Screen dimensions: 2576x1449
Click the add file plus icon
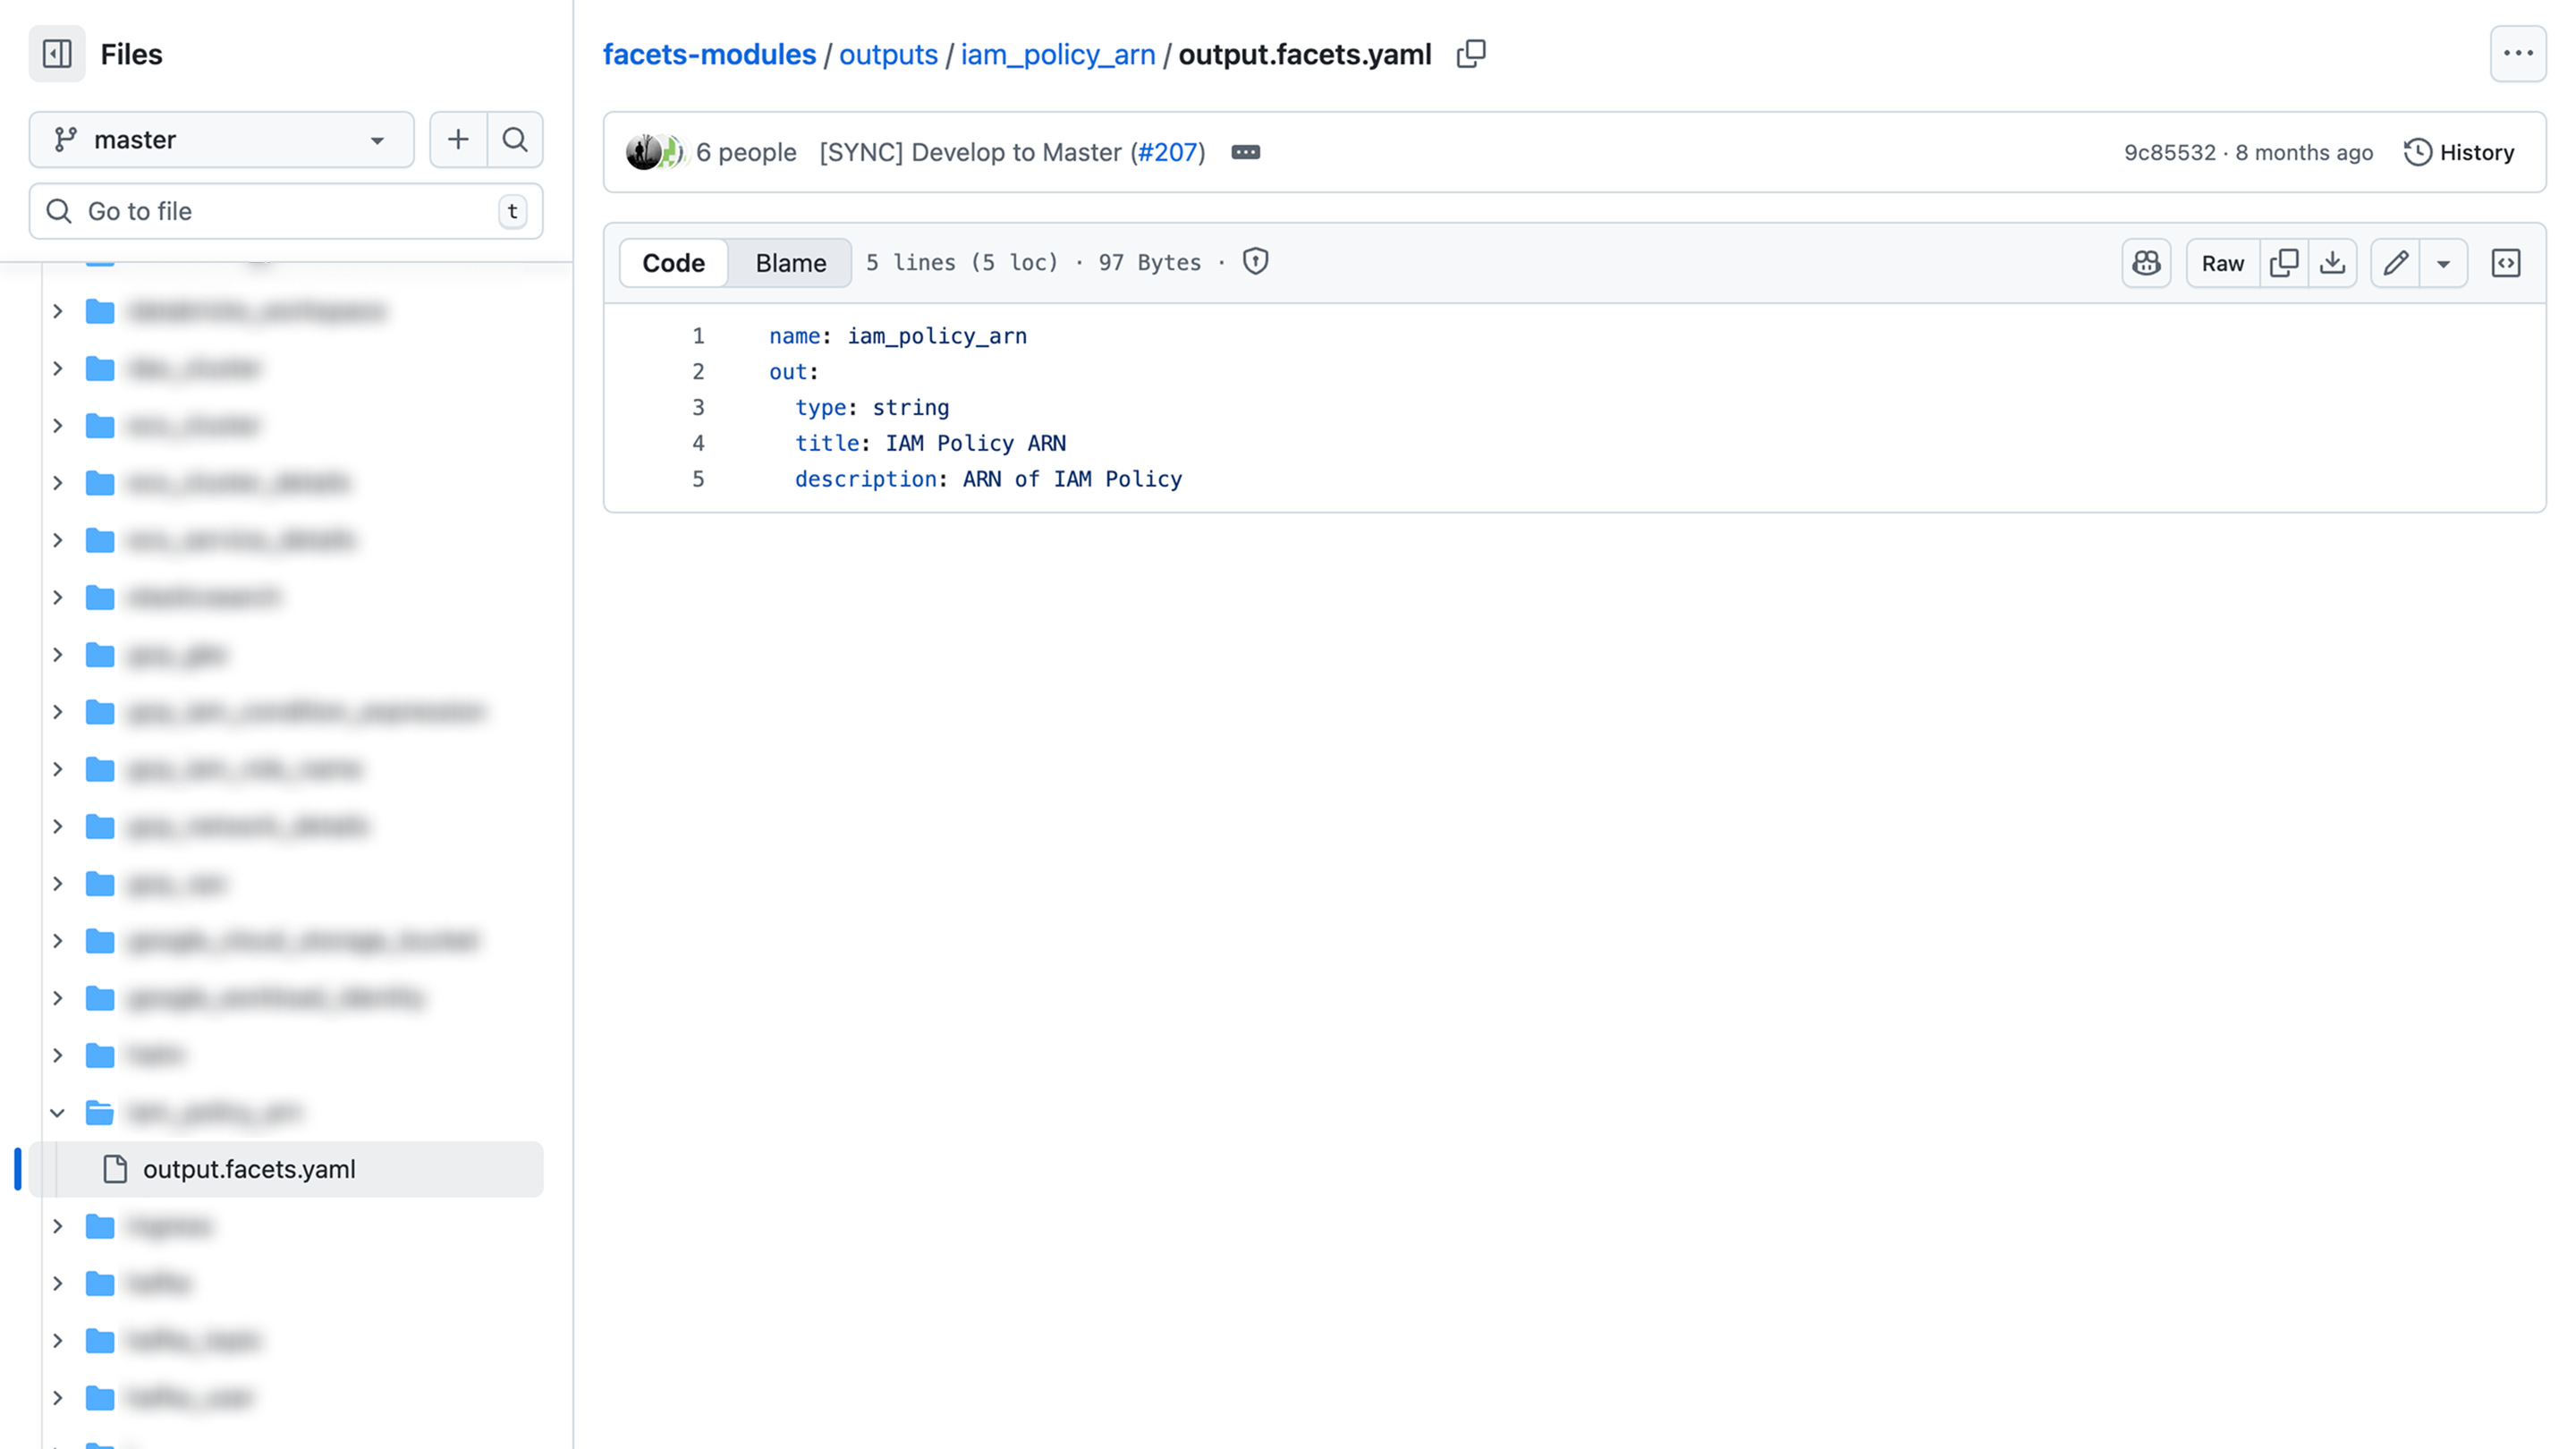[458, 139]
